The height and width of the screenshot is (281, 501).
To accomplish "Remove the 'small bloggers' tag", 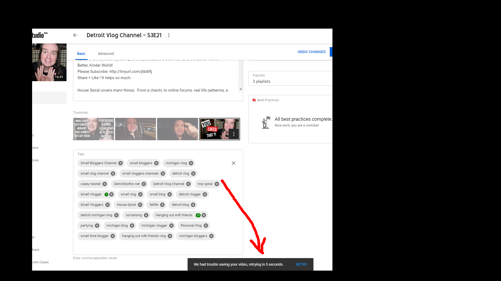I will point(156,163).
